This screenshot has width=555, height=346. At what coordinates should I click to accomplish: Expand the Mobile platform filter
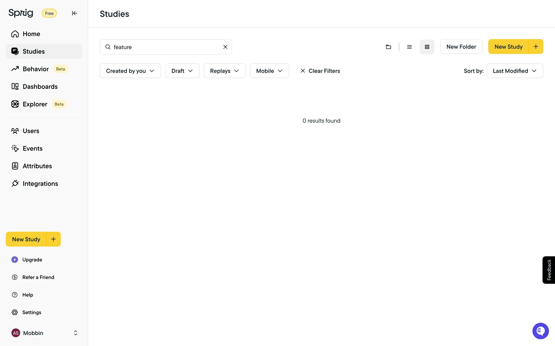[269, 71]
